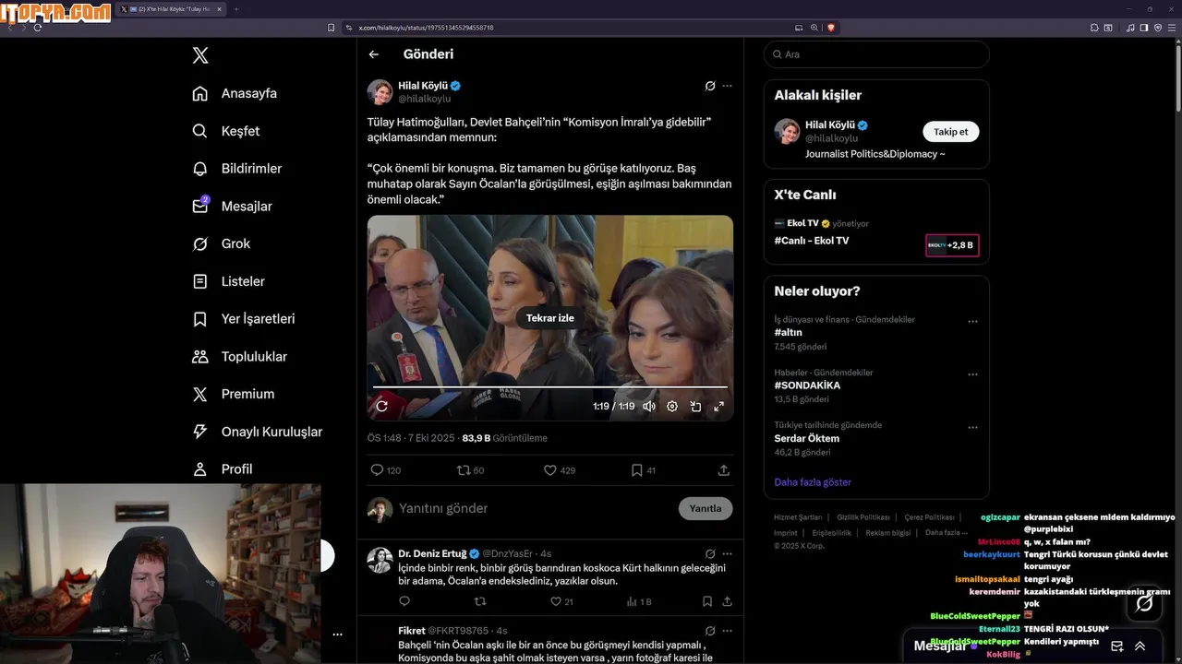1182x664 pixels.
Task: Reply to the post, 120 comments icon
Action: click(385, 470)
